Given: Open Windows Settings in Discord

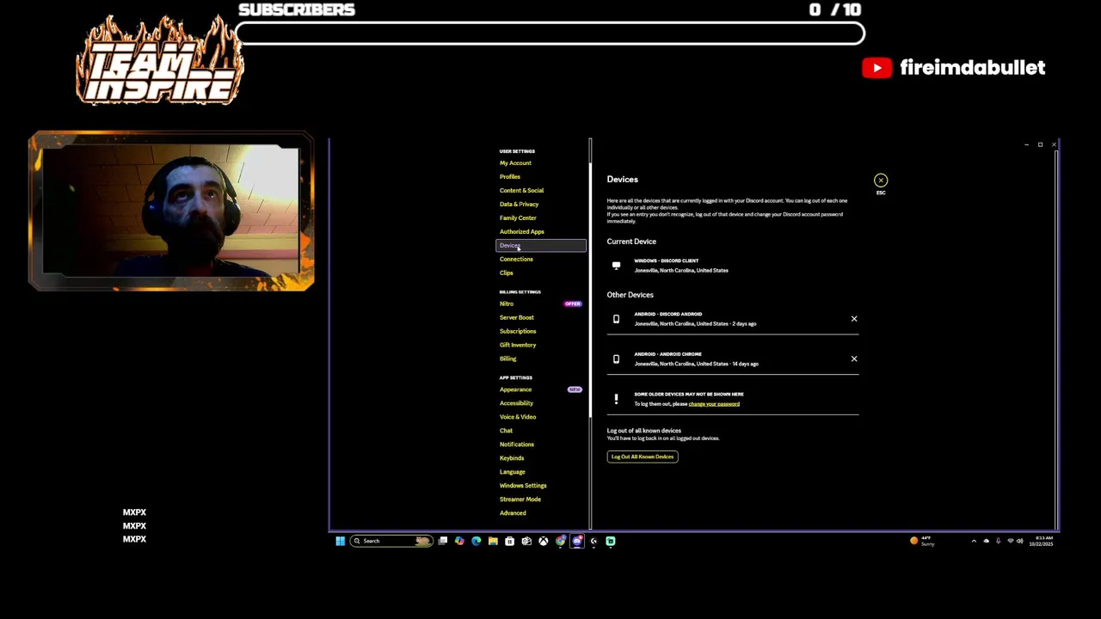Looking at the screenshot, I should (x=523, y=486).
